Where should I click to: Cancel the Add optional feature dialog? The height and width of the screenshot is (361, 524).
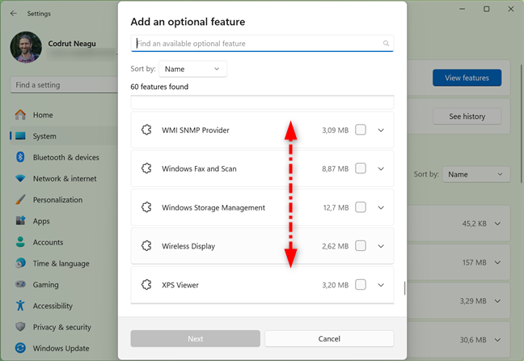tap(329, 338)
